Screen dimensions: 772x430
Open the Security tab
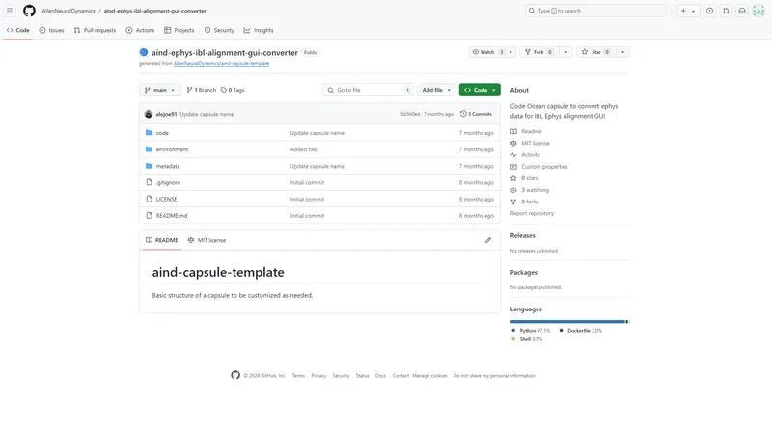coord(219,30)
